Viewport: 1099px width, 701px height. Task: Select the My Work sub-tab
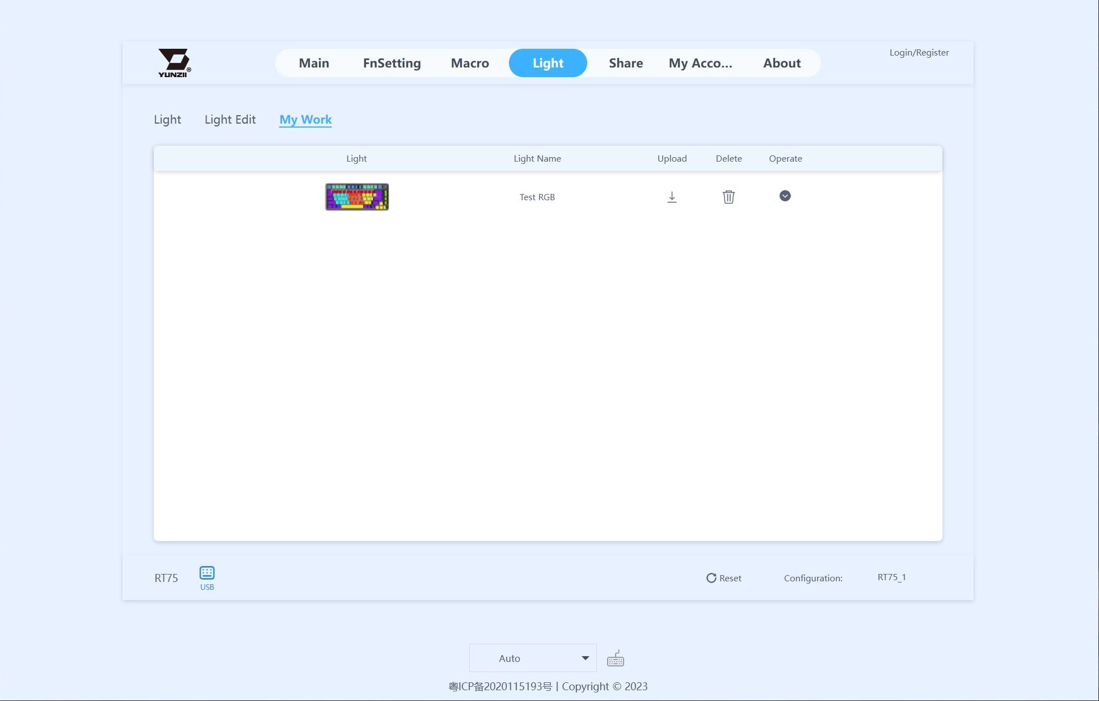(305, 120)
